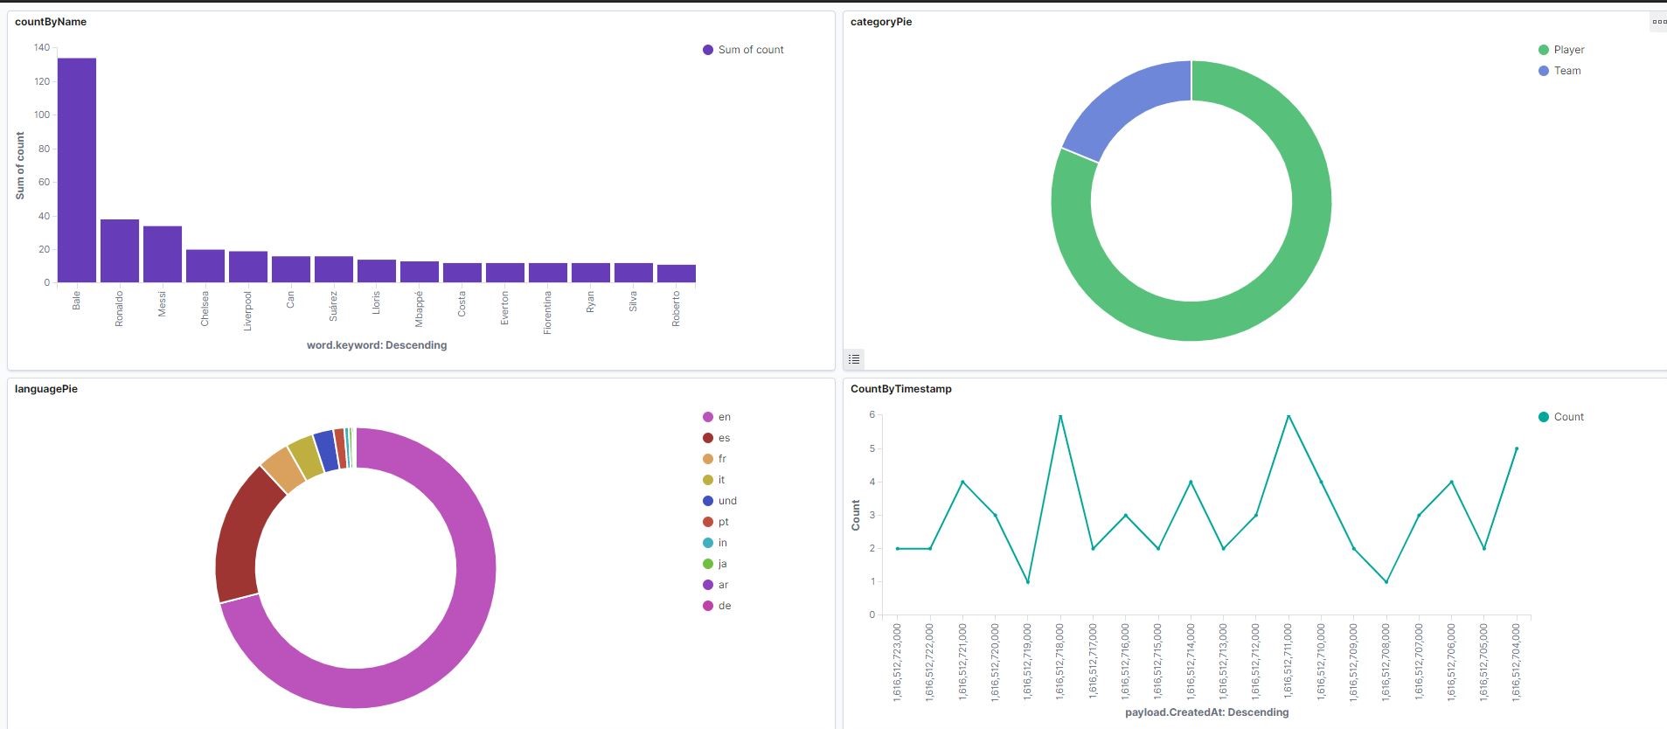Click the Fiorentina x-axis label
Image resolution: width=1667 pixels, height=729 pixels.
(x=548, y=313)
